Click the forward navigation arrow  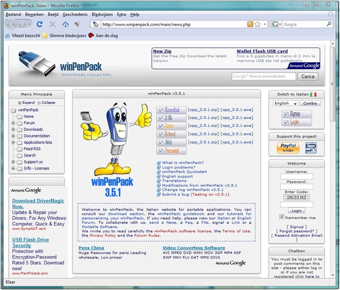tap(22, 24)
